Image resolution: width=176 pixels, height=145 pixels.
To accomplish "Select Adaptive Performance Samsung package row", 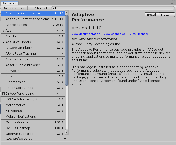I will [33, 19].
